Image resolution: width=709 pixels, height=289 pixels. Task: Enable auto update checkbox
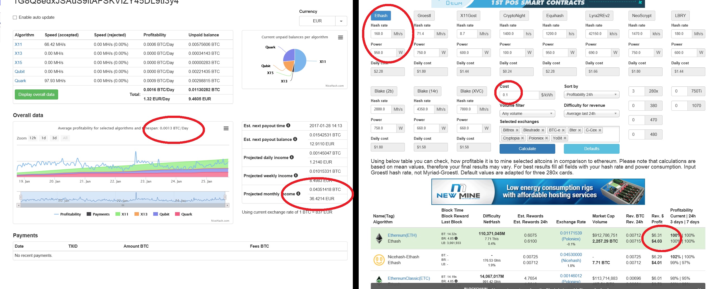15,17
